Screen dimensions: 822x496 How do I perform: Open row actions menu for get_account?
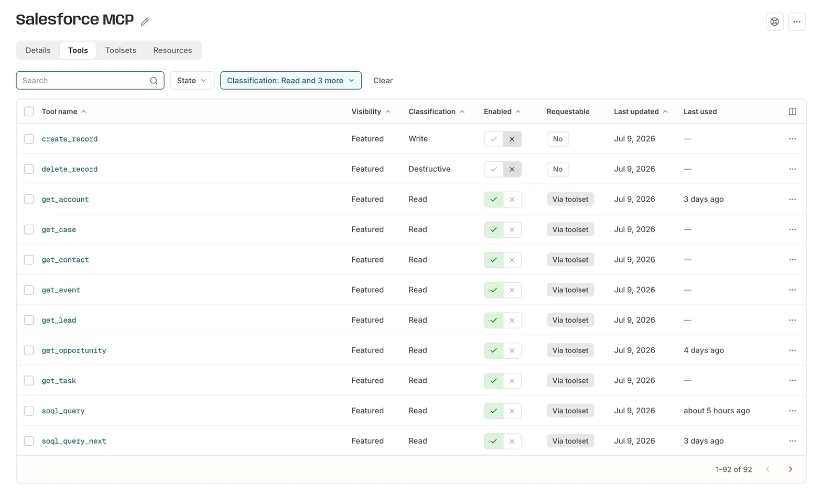(x=792, y=200)
